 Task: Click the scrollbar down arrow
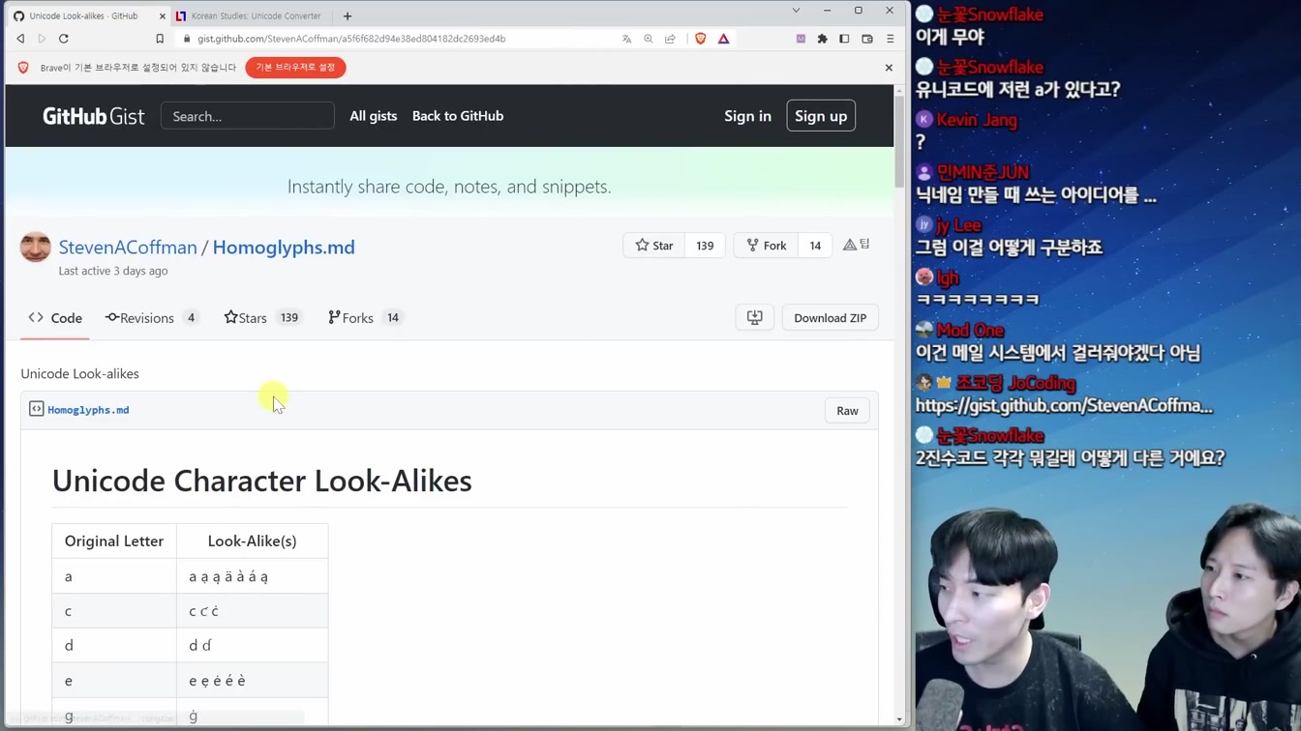coord(899,719)
